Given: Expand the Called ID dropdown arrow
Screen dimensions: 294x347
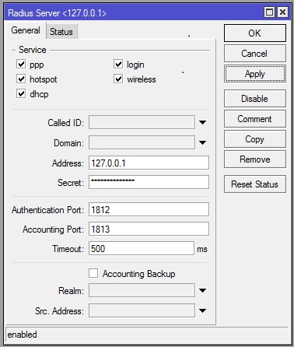Looking at the screenshot, I should pyautogui.click(x=202, y=122).
